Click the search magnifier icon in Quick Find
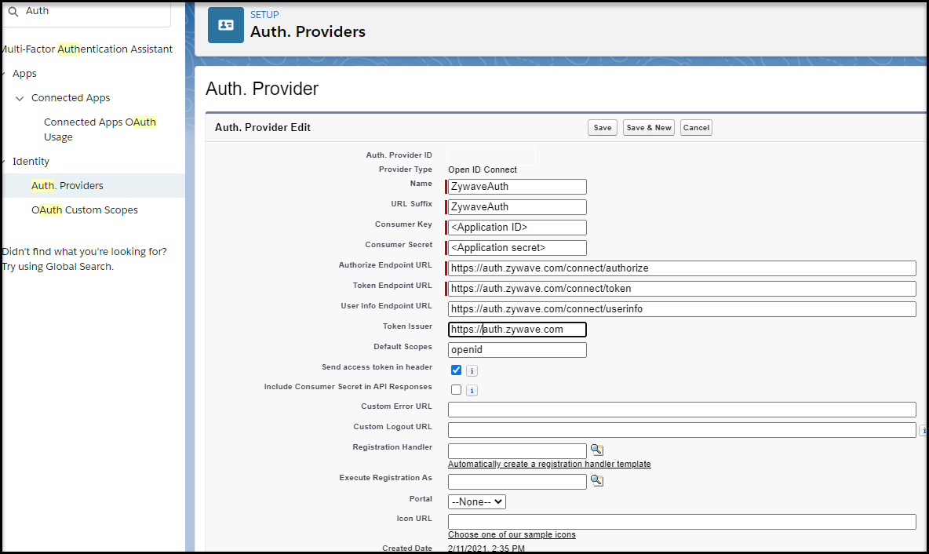This screenshot has width=929, height=554. (x=13, y=11)
